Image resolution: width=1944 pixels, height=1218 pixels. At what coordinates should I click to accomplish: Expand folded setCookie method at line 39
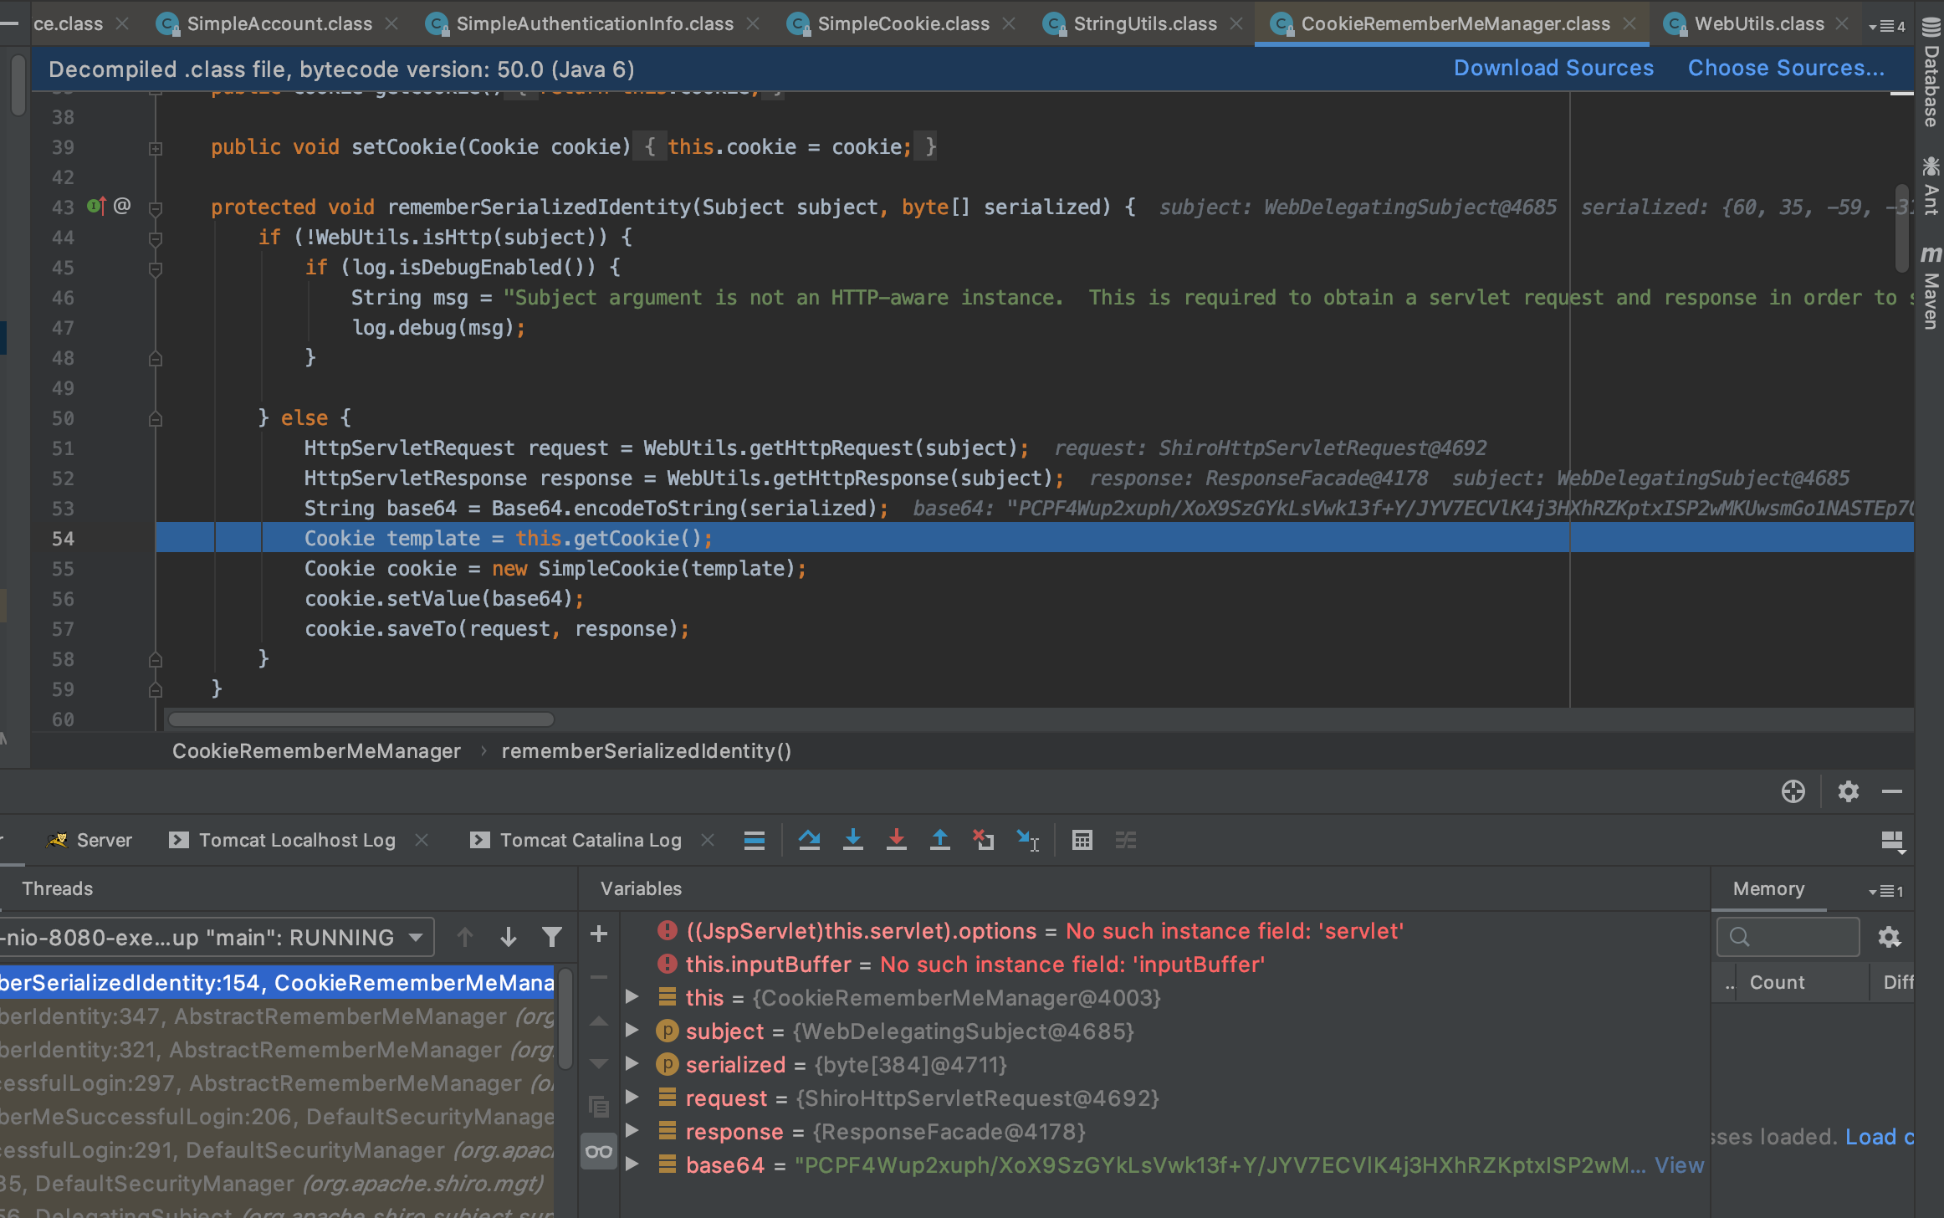155,148
